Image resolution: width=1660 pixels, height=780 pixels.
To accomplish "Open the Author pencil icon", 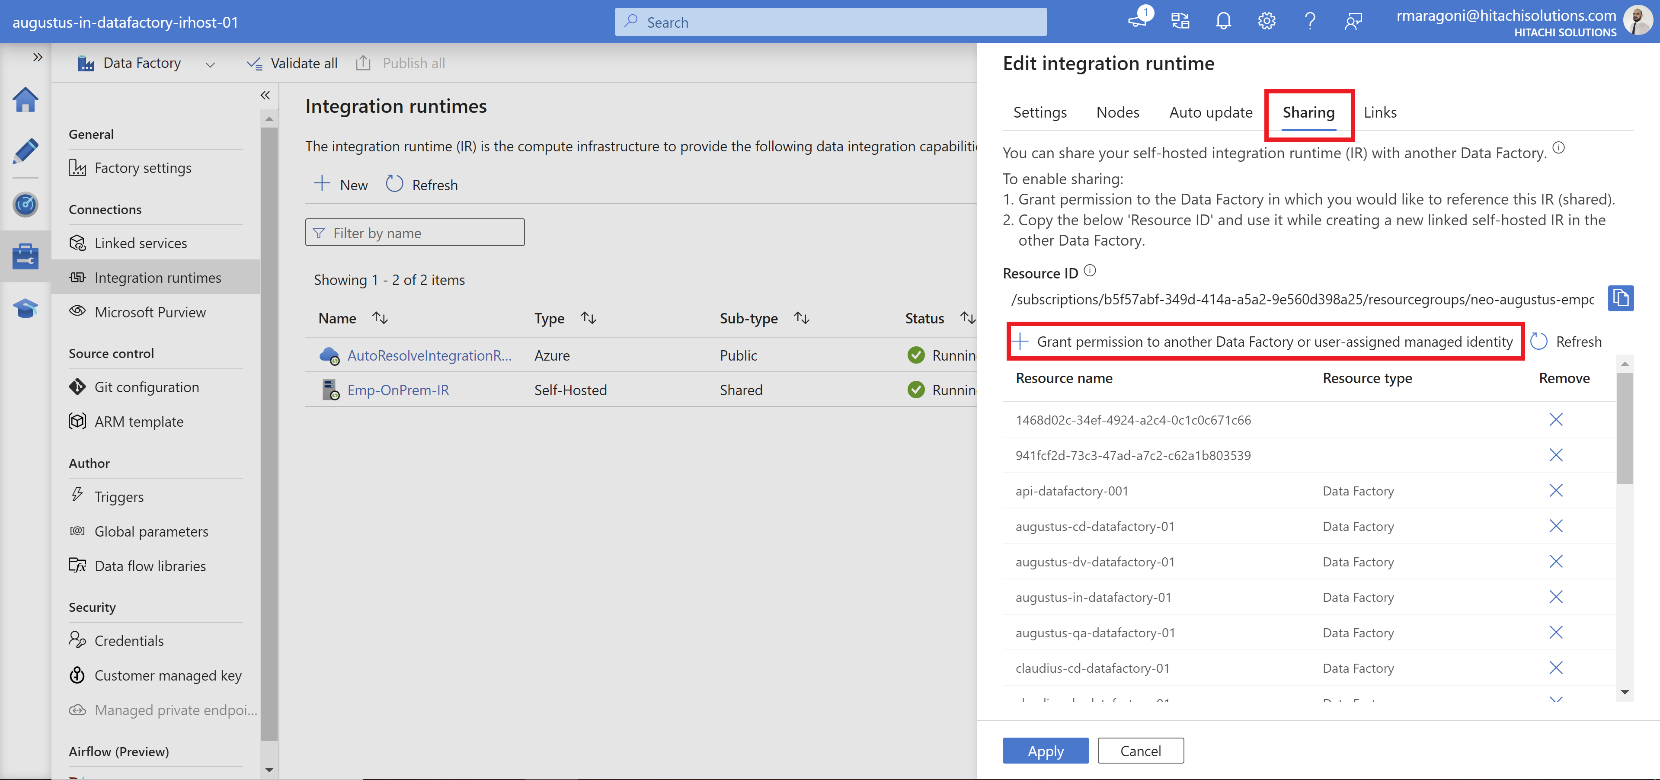I will (x=25, y=151).
